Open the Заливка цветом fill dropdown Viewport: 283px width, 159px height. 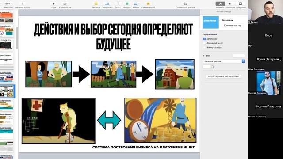coord(224,61)
